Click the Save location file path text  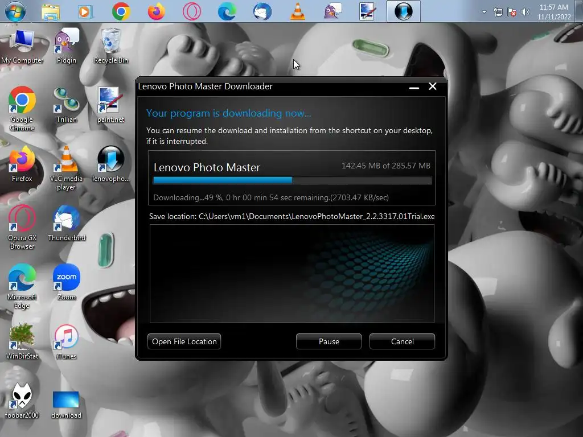point(292,216)
